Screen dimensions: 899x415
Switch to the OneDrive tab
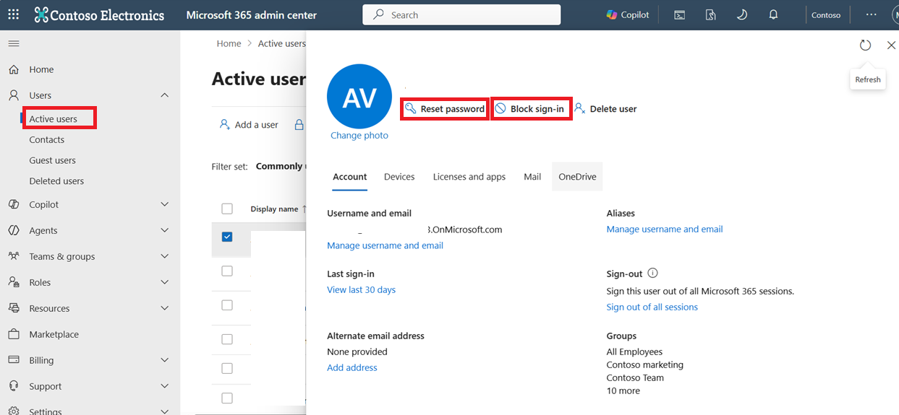pyautogui.click(x=577, y=177)
